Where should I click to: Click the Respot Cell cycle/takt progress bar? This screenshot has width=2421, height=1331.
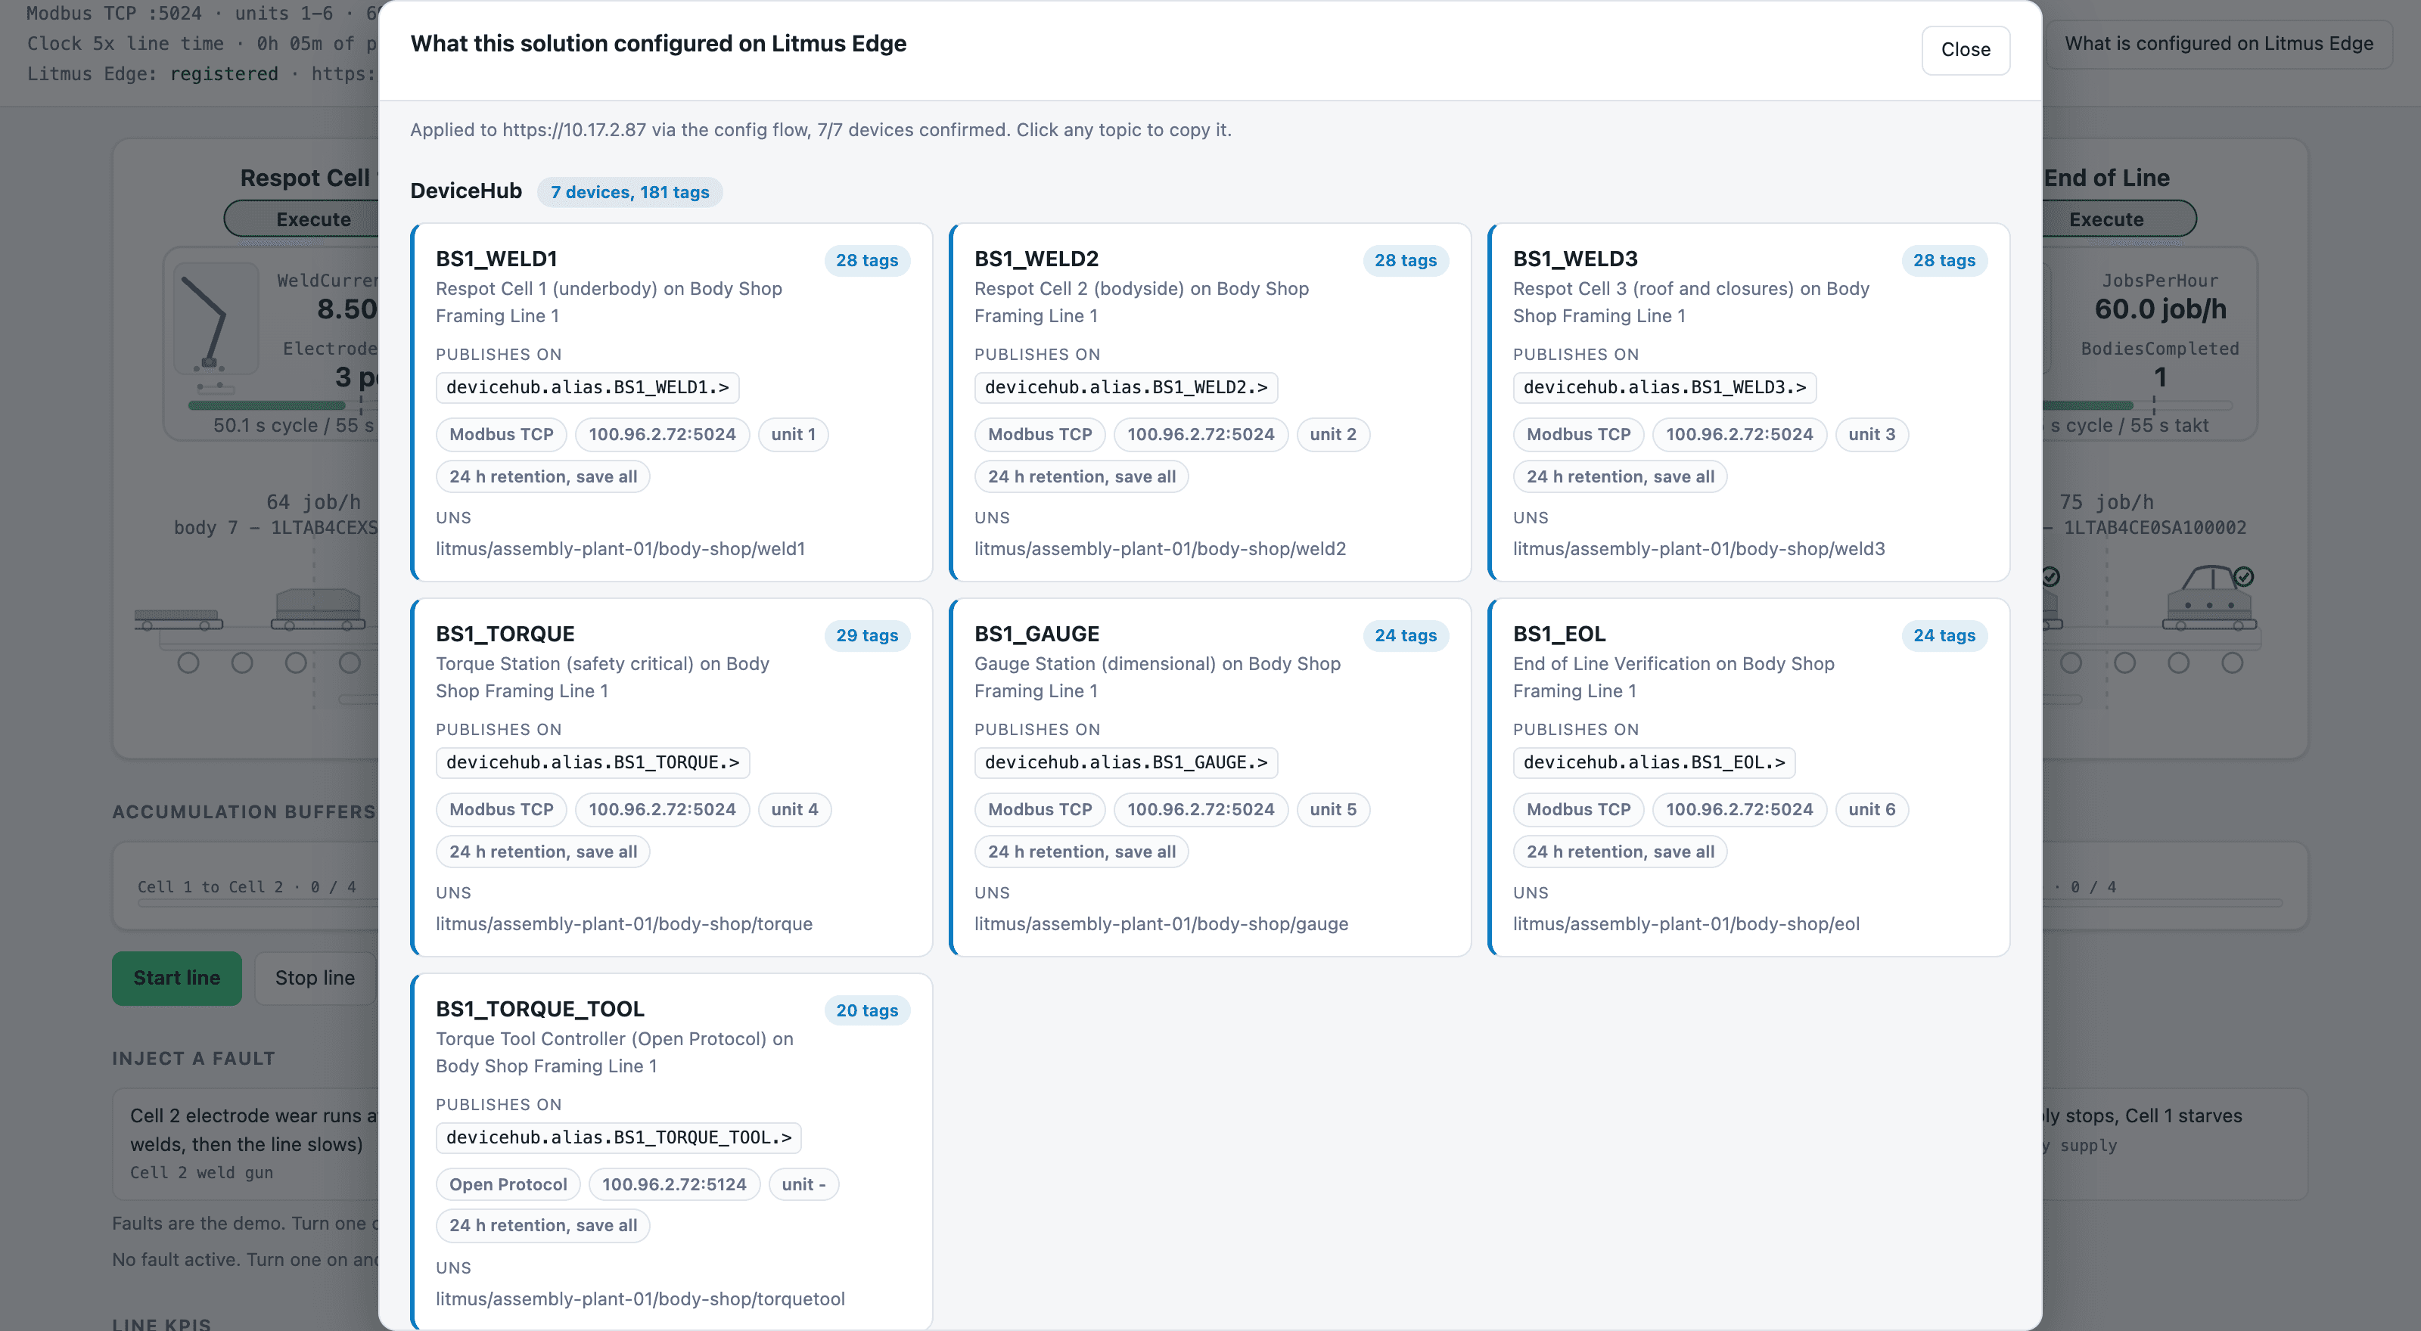point(283,406)
